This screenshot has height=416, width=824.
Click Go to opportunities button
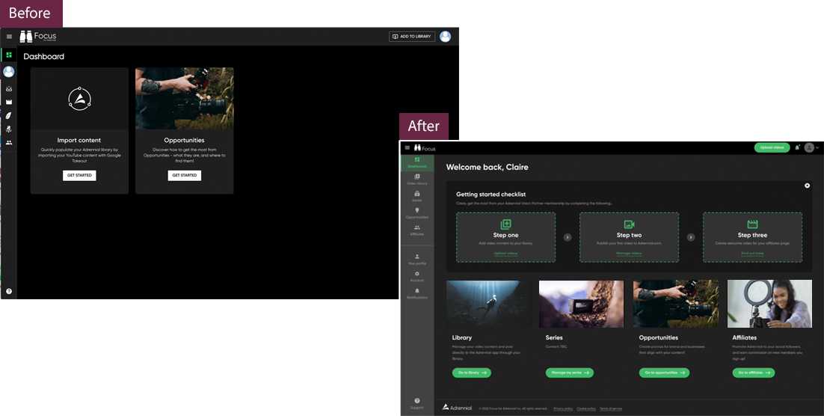pyautogui.click(x=664, y=373)
